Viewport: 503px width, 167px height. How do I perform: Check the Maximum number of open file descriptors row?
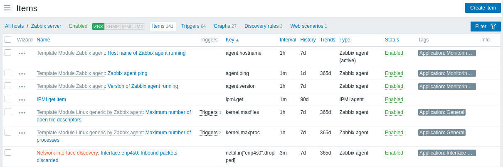[x=8, y=112]
